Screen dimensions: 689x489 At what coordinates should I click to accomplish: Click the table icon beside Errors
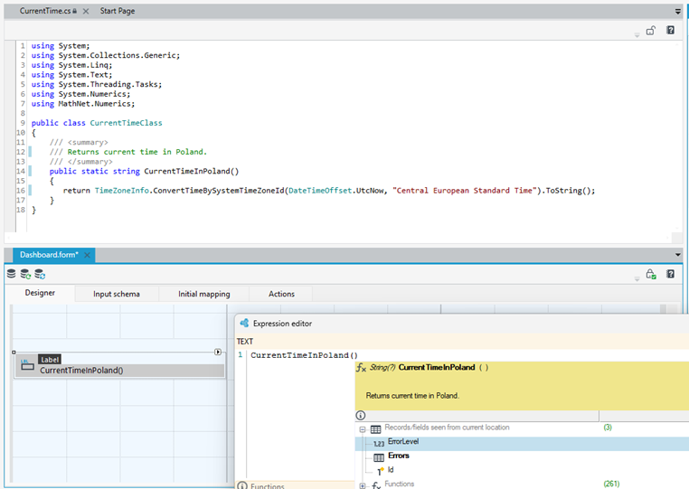[379, 457]
